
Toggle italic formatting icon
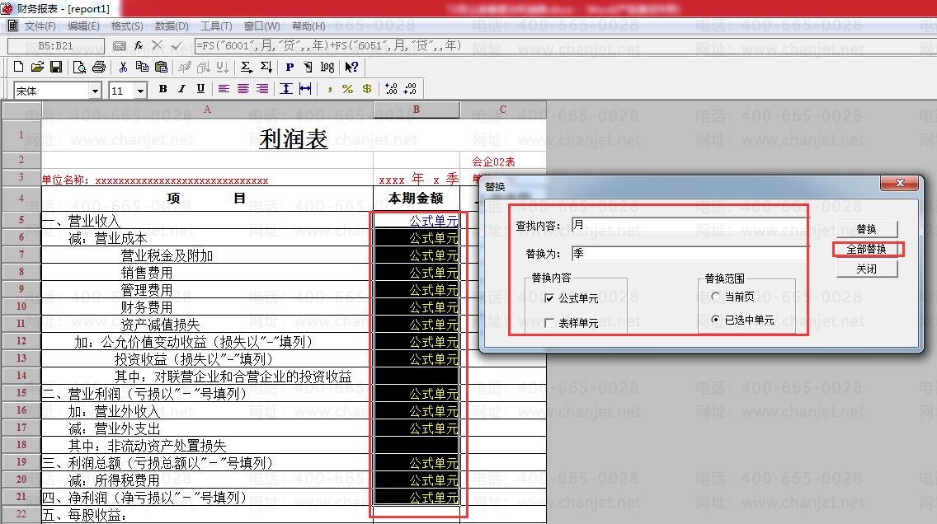pos(182,88)
